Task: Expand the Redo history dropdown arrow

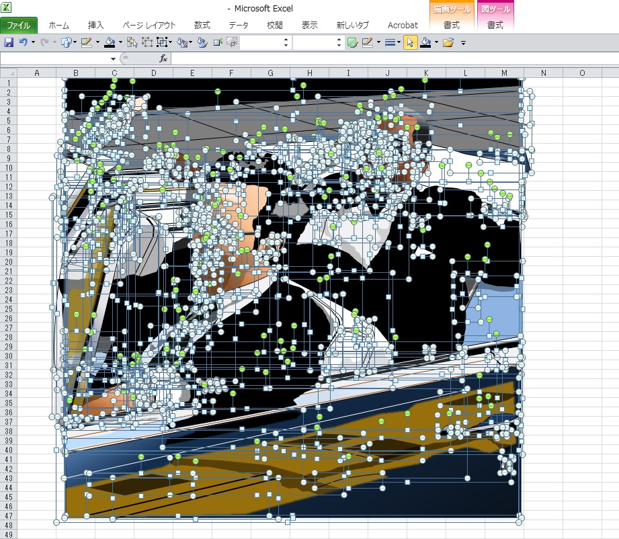Action: pos(54,42)
